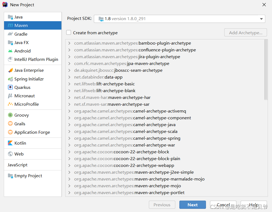The width and height of the screenshot is (272, 212).
Task: Click the Empty Project folder icon
Action: point(10,176)
